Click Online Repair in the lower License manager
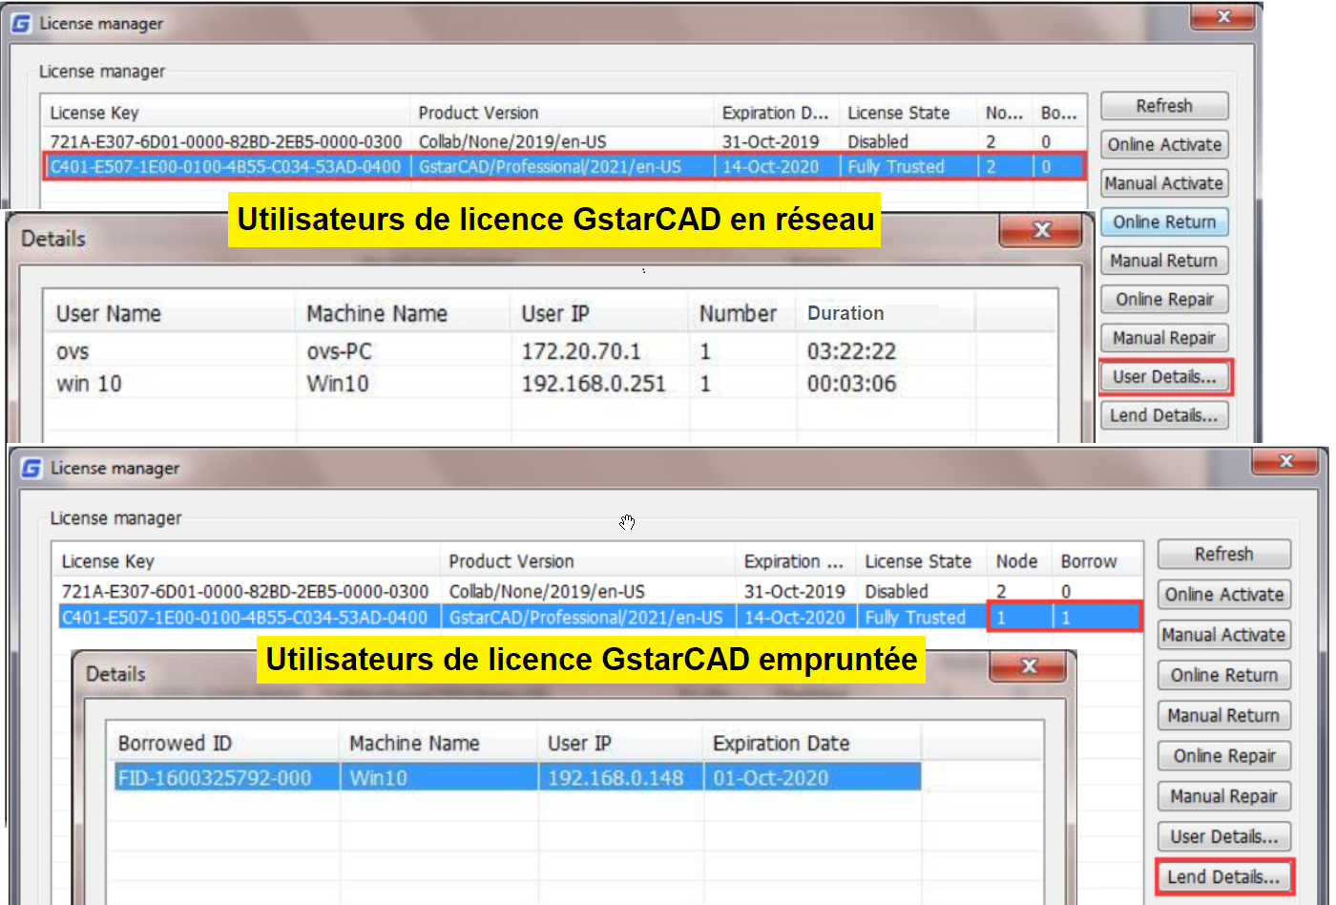The width and height of the screenshot is (1336, 905). (1224, 756)
